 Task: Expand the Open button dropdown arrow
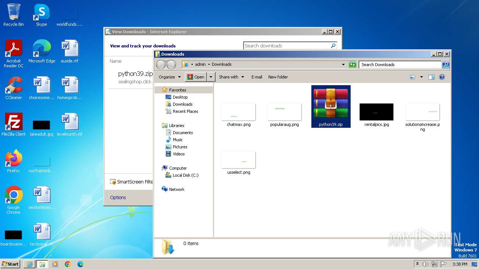point(211,77)
